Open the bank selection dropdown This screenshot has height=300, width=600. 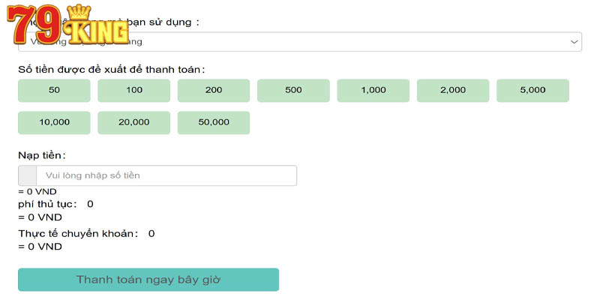point(299,42)
